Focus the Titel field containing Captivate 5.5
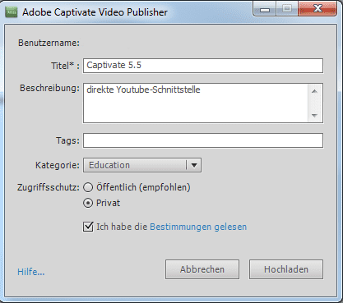This screenshot has width=343, height=303. 203,66
